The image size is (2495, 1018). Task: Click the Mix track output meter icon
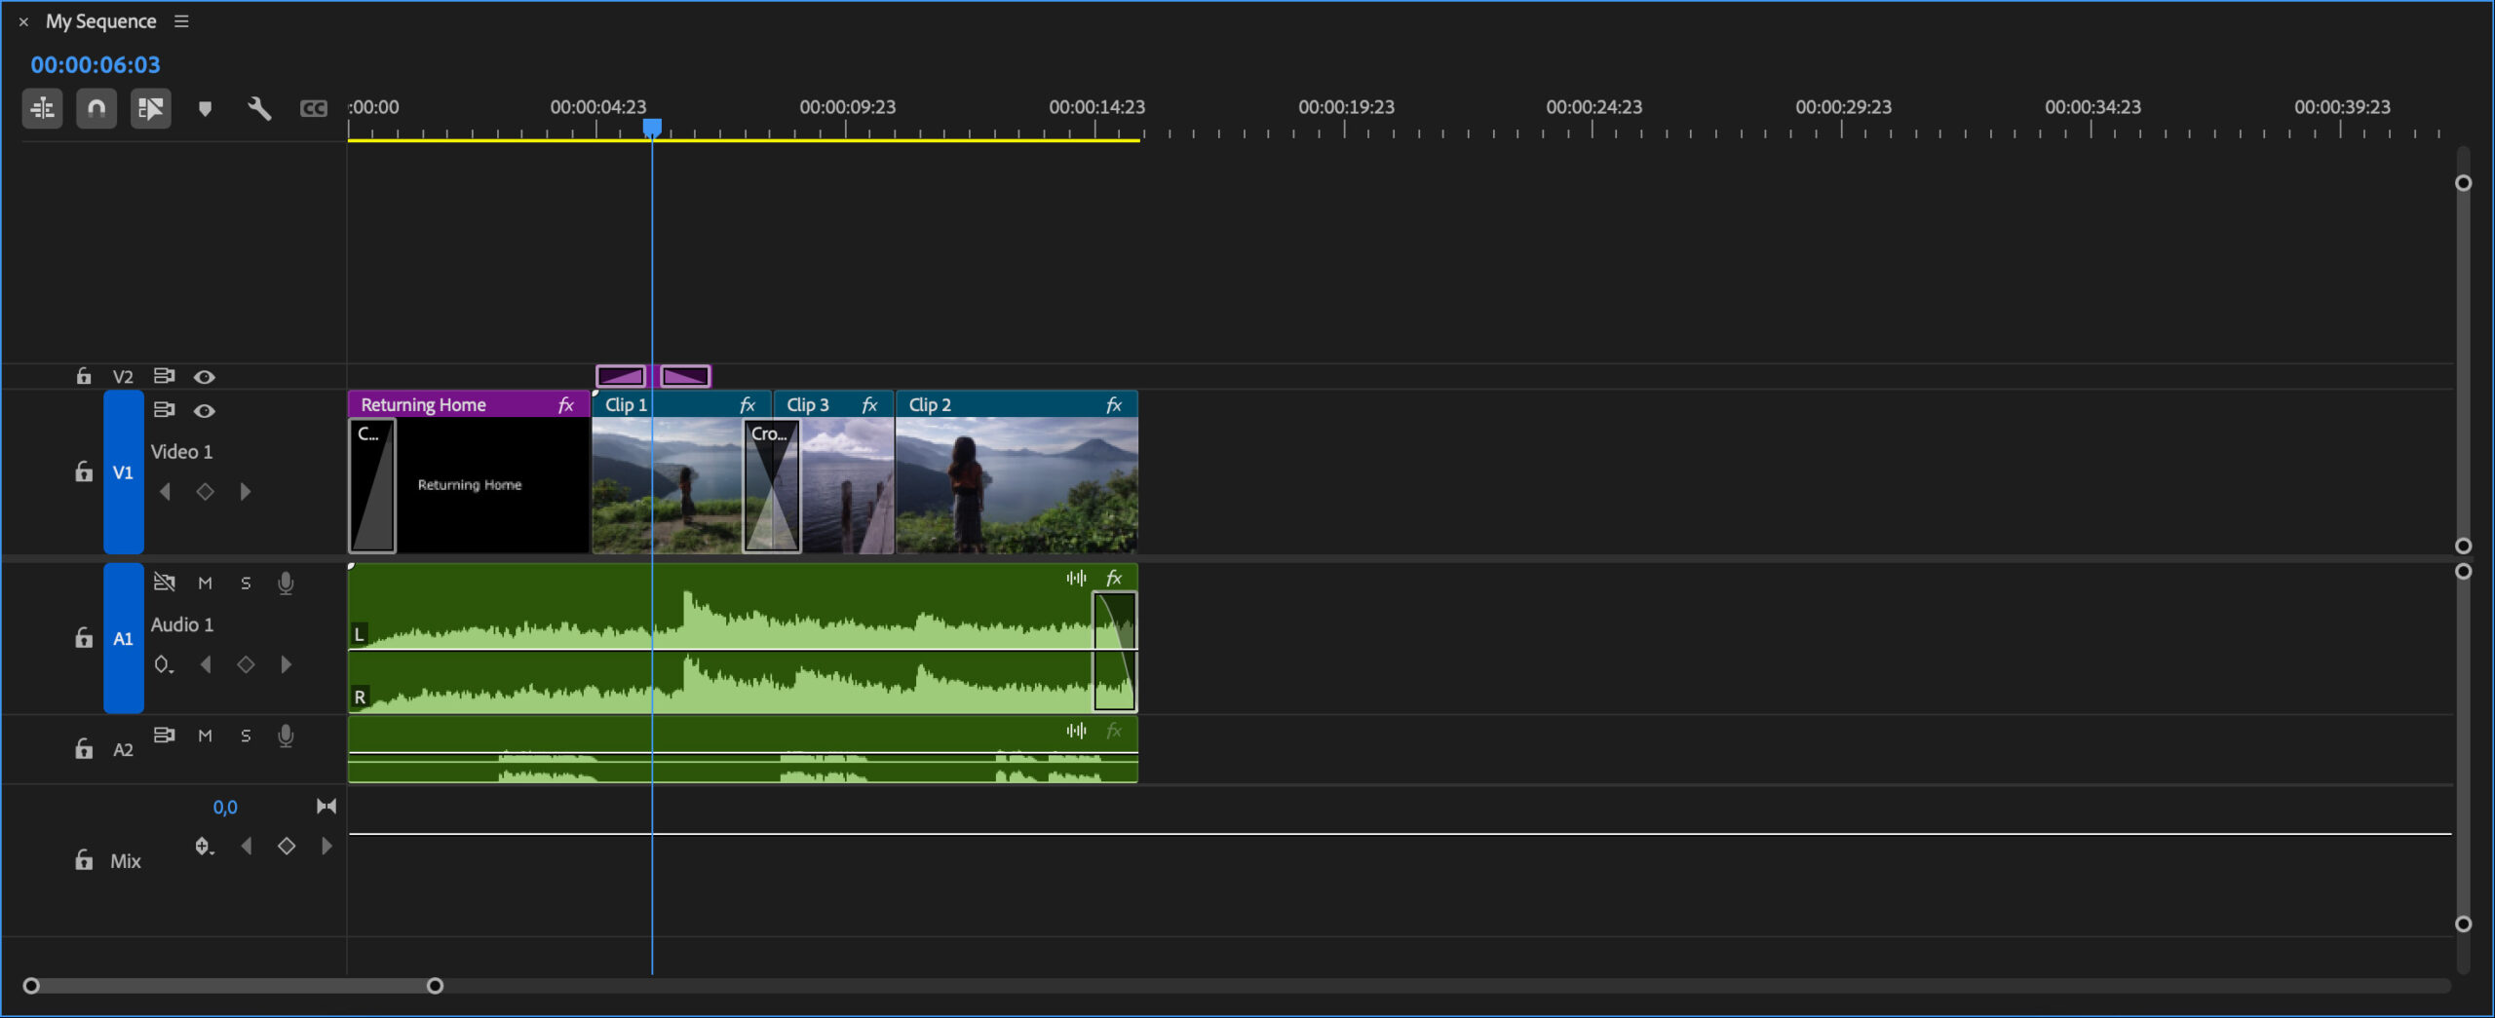(x=326, y=806)
